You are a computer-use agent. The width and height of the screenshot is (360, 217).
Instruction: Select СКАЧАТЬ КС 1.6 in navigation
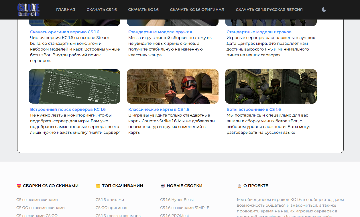(x=143, y=10)
